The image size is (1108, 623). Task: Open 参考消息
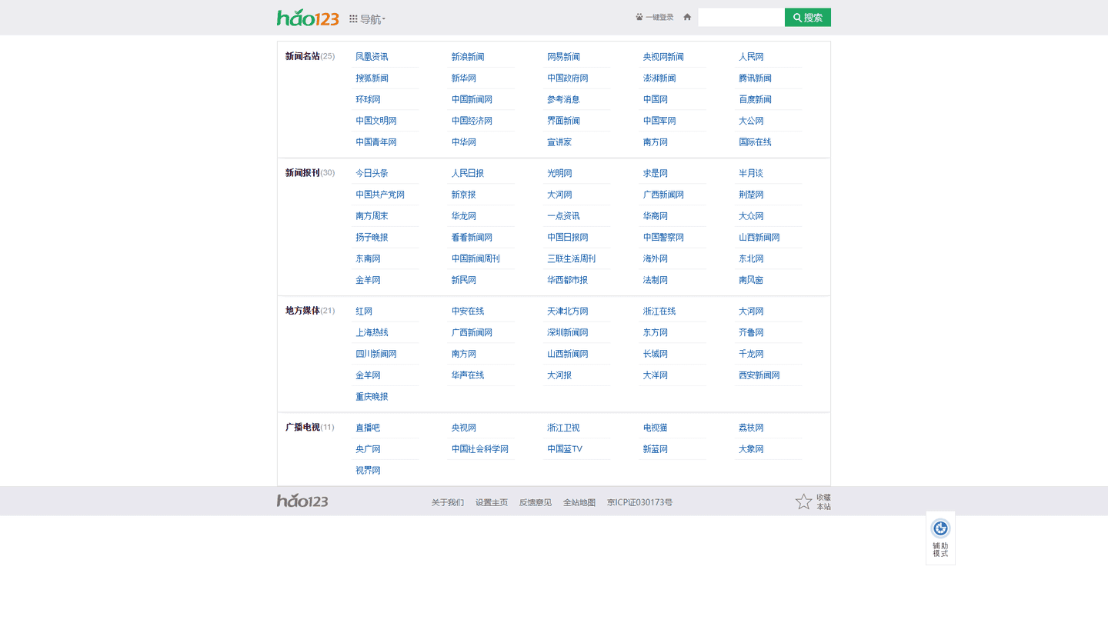click(563, 100)
